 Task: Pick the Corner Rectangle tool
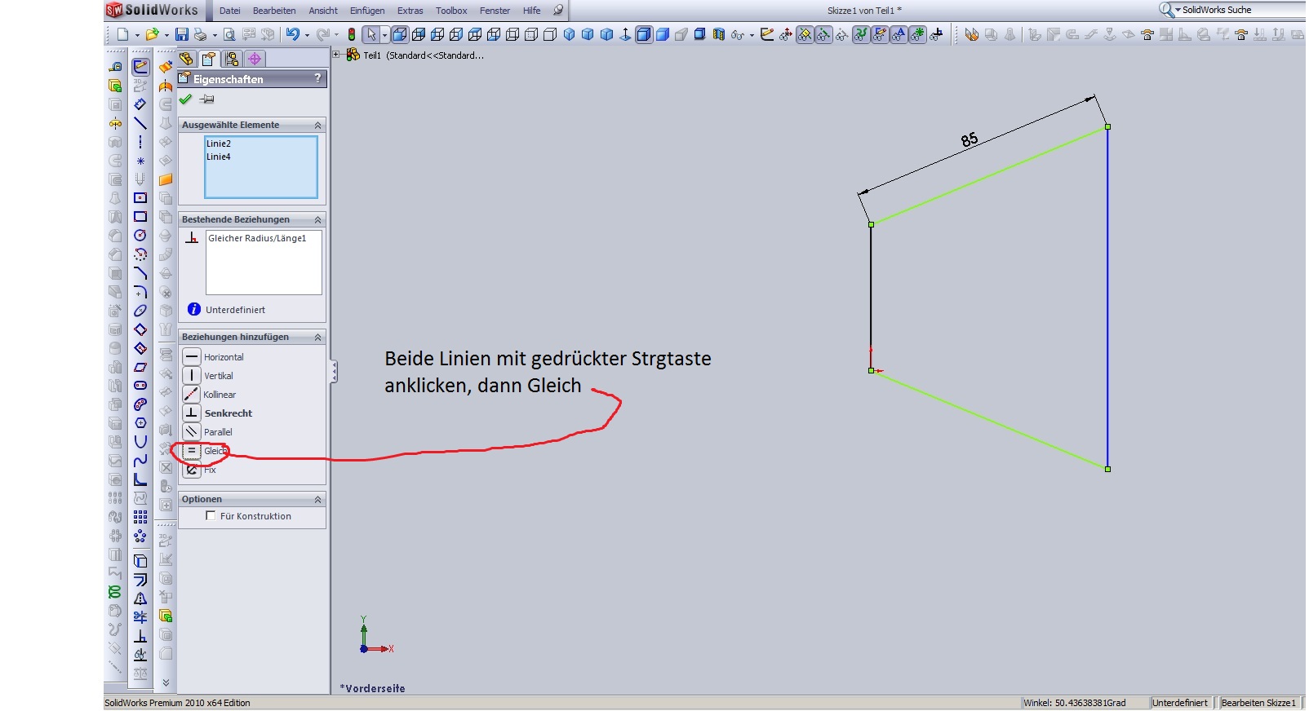[x=140, y=217]
